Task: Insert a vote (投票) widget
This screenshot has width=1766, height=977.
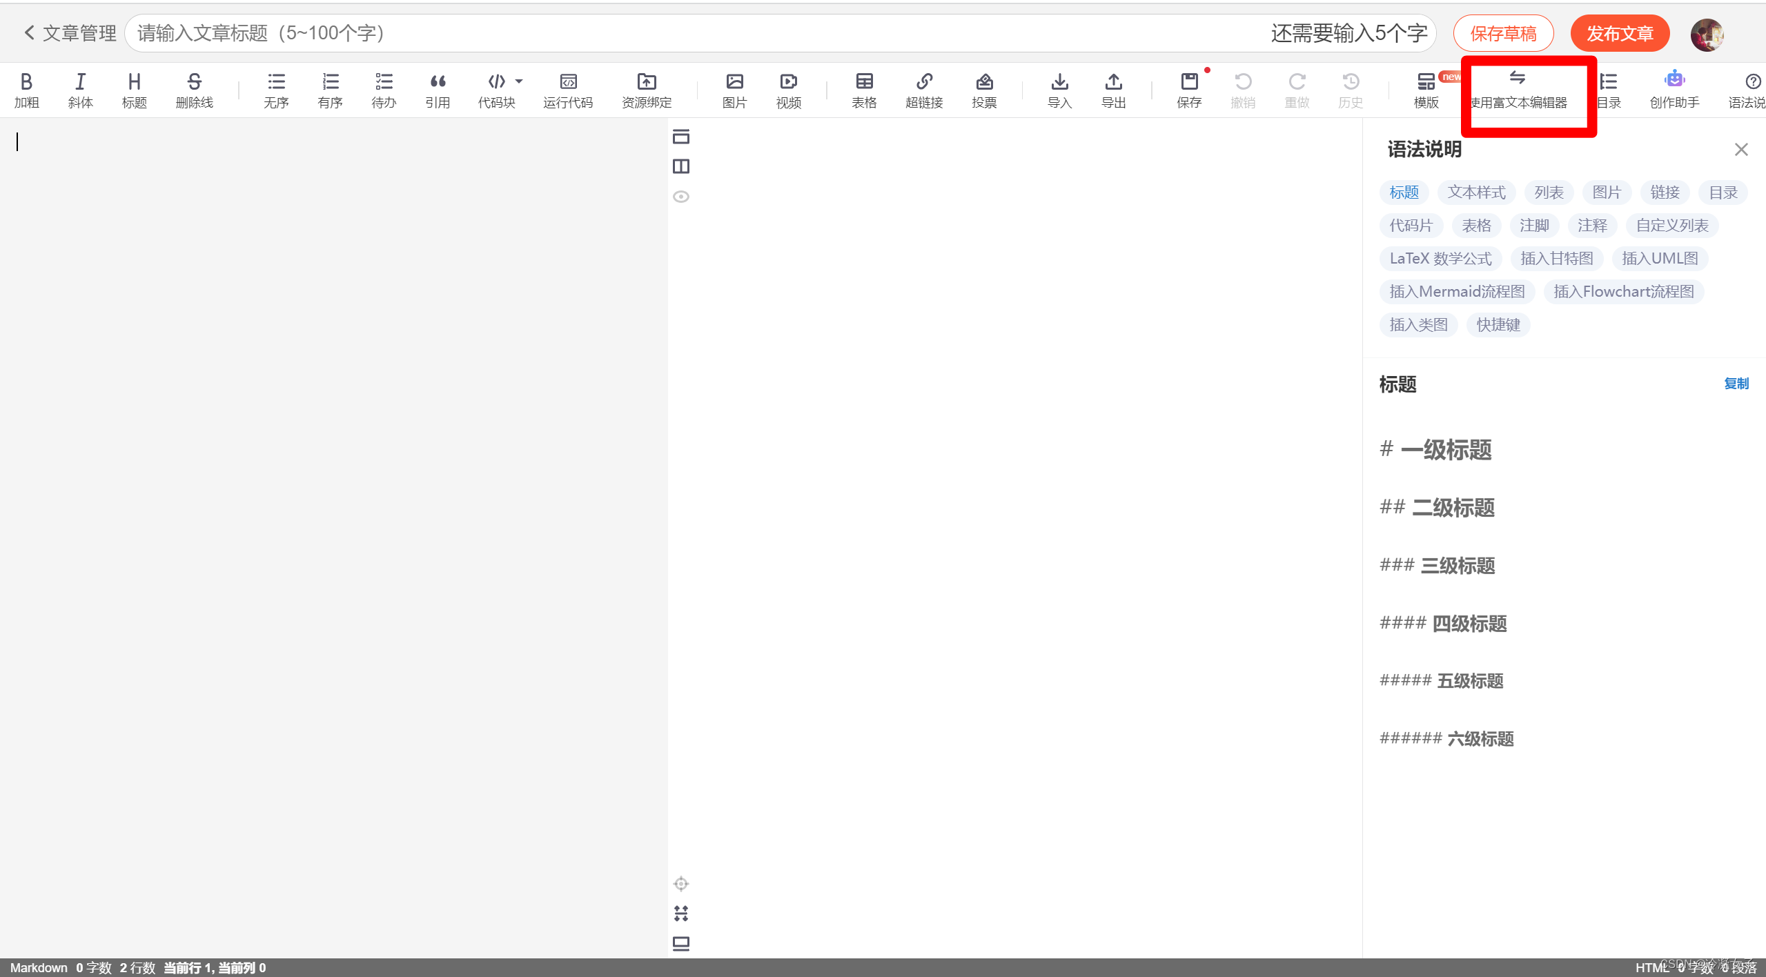Action: tap(983, 90)
